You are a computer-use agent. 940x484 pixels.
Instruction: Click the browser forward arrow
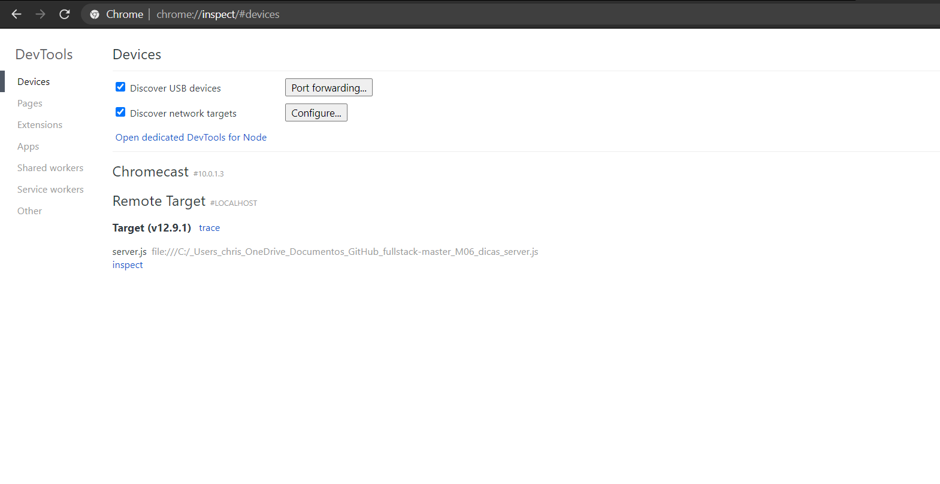click(x=40, y=14)
